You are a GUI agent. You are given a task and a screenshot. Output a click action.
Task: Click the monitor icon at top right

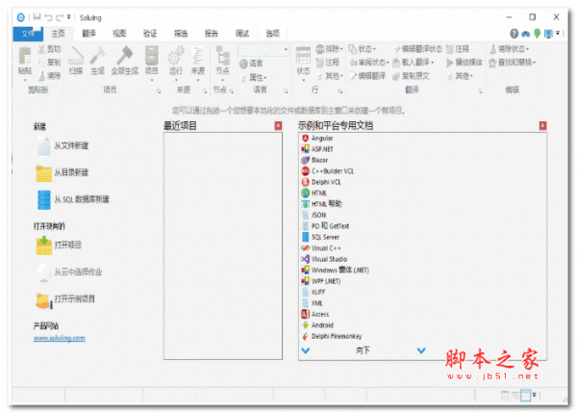point(549,34)
